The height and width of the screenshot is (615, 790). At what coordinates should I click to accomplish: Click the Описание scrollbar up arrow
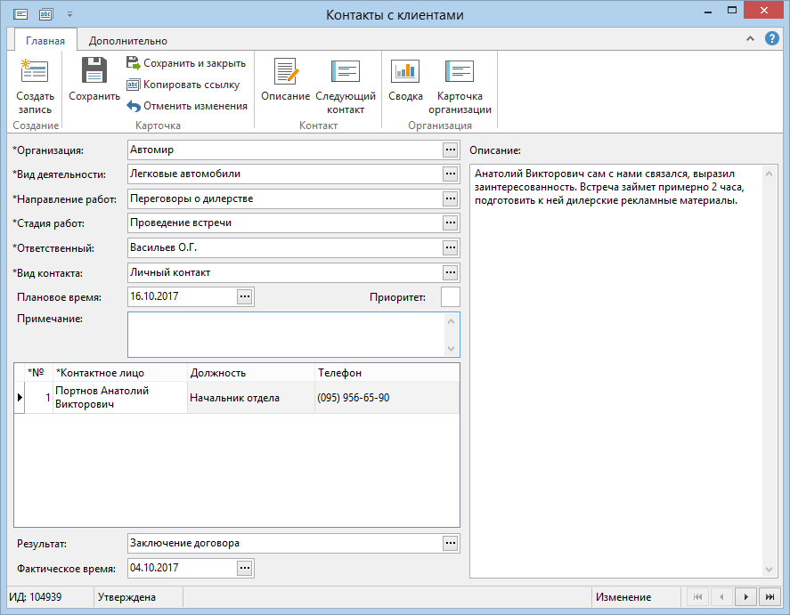tap(769, 174)
